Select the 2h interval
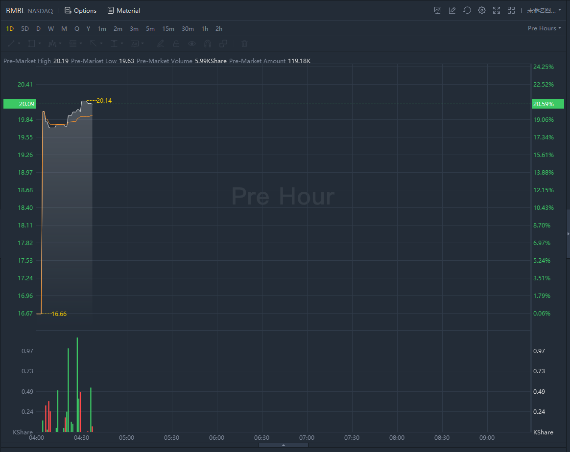 (x=219, y=29)
